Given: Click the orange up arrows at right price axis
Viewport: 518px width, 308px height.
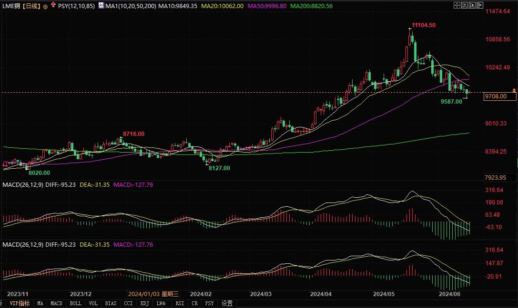Looking at the screenshot, I should coord(514,90).
